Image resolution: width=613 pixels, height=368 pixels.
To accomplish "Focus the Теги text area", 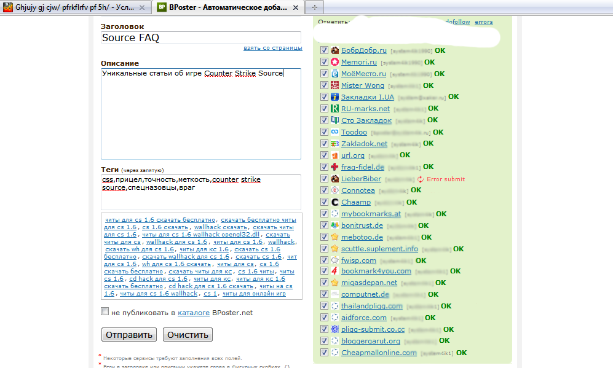I will click(x=201, y=192).
